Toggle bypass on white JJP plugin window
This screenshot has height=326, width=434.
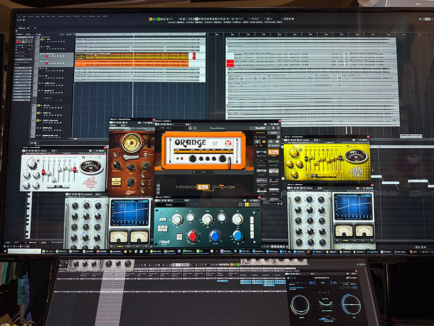(24, 151)
